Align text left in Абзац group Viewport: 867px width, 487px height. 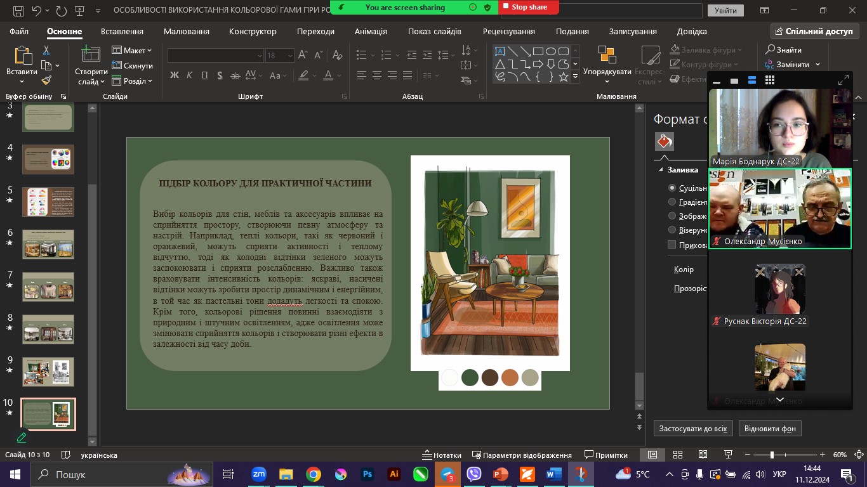362,75
